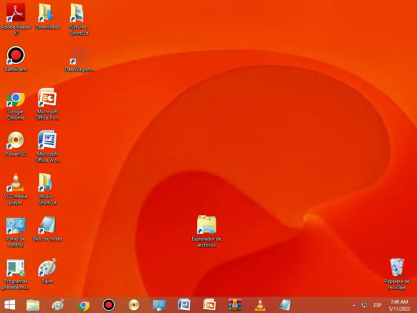Open the network status tray icon
The image size is (417, 313).
(x=364, y=305)
